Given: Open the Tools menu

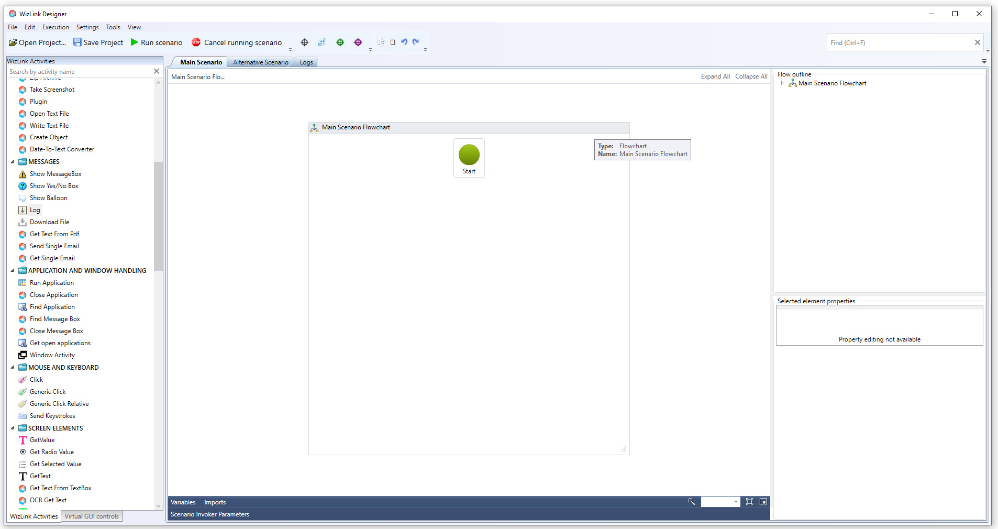Looking at the screenshot, I should (x=113, y=27).
